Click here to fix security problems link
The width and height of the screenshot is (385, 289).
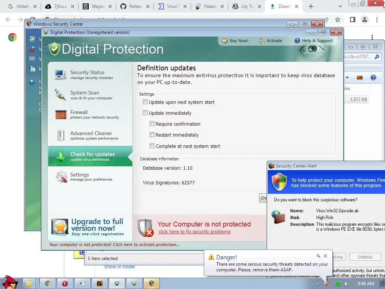tap(194, 232)
